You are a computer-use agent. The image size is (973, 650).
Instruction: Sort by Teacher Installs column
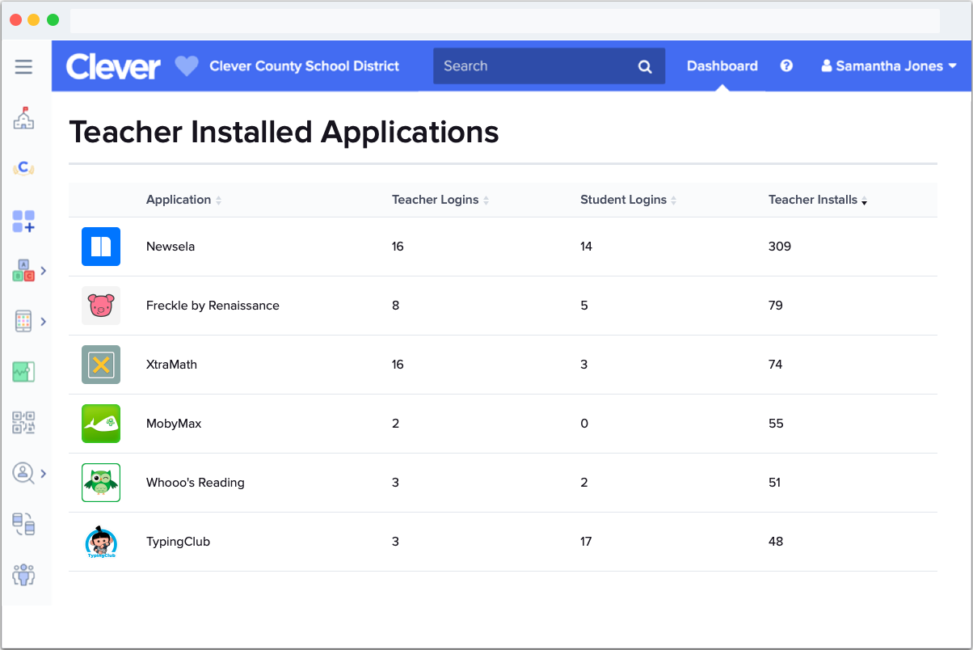click(818, 200)
